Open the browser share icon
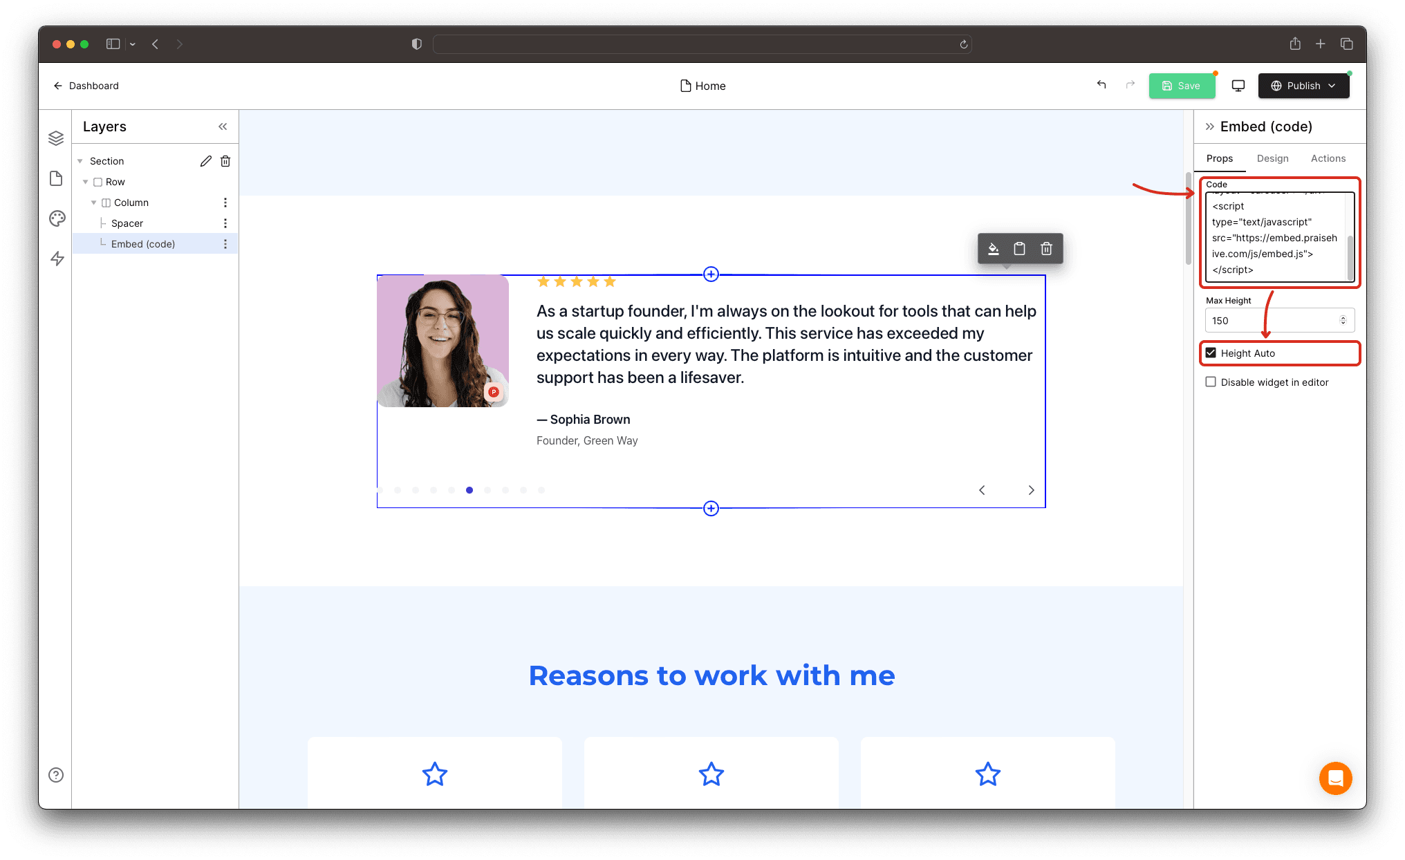 1295,44
